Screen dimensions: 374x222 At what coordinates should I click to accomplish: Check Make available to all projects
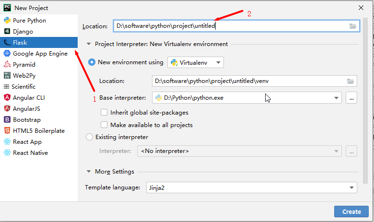[x=104, y=125]
